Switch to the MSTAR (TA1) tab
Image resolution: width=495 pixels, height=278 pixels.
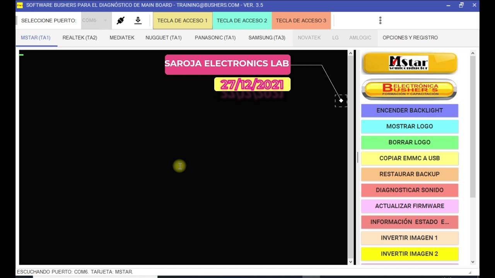point(36,37)
